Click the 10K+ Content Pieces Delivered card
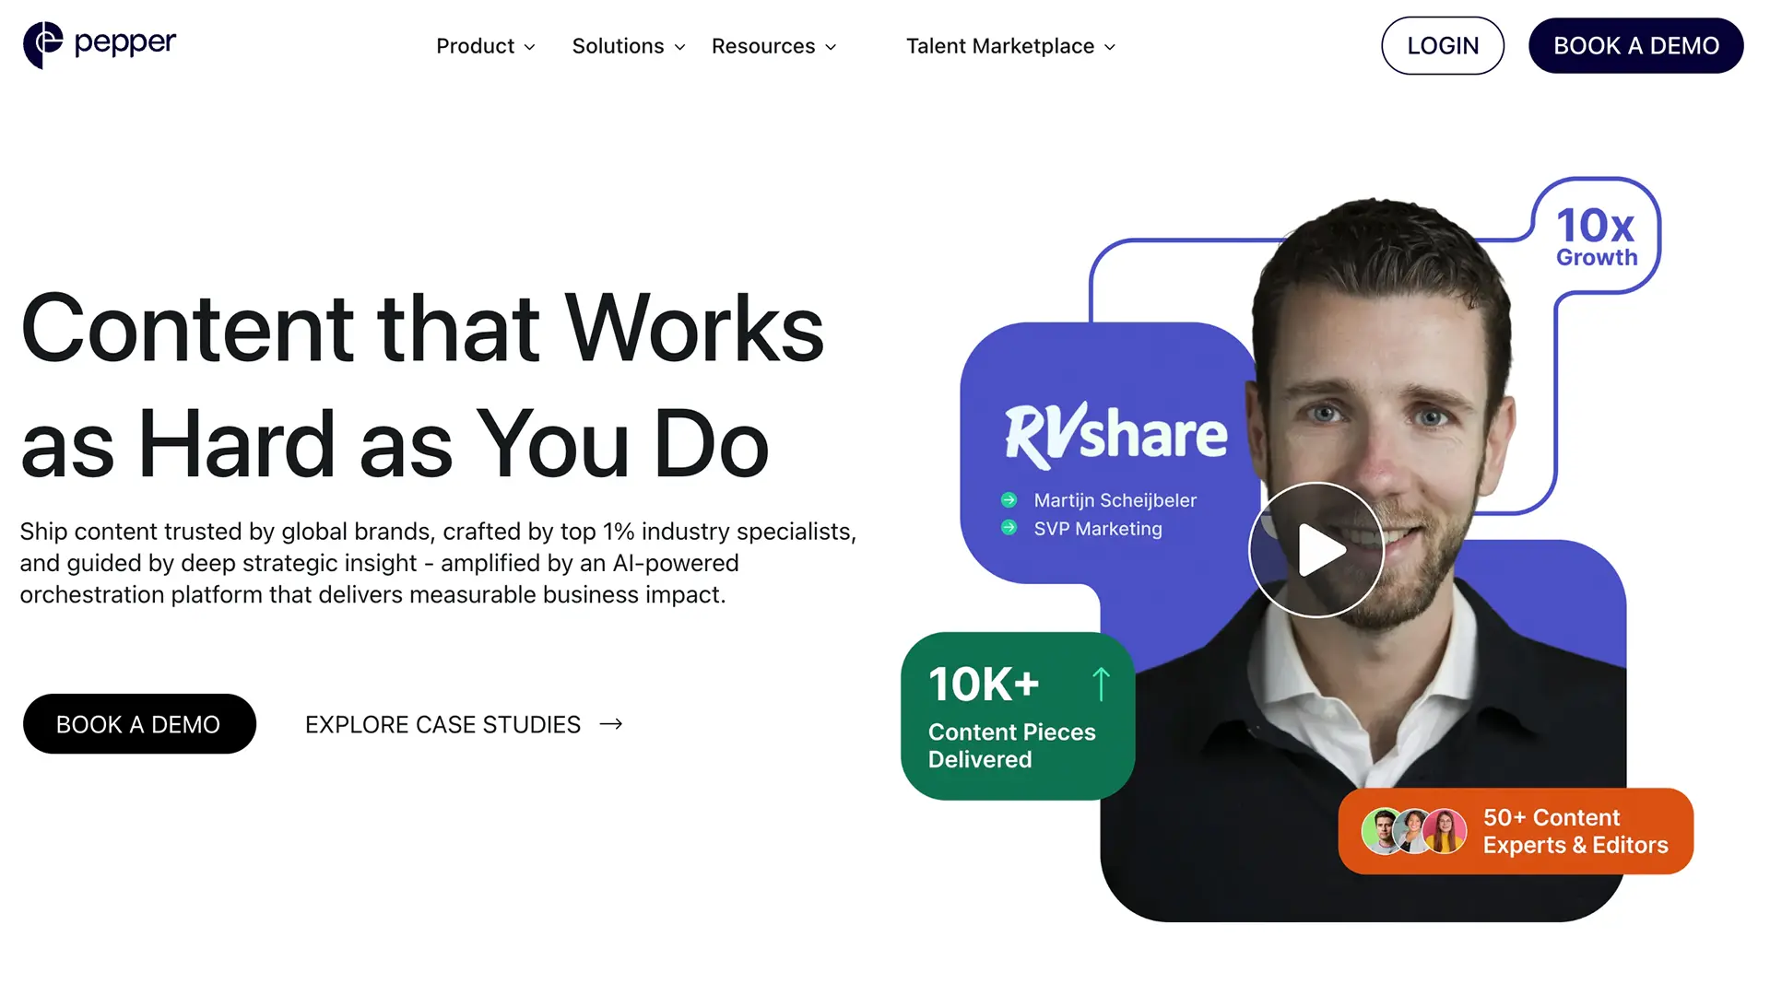This screenshot has height=995, width=1770. click(1018, 716)
